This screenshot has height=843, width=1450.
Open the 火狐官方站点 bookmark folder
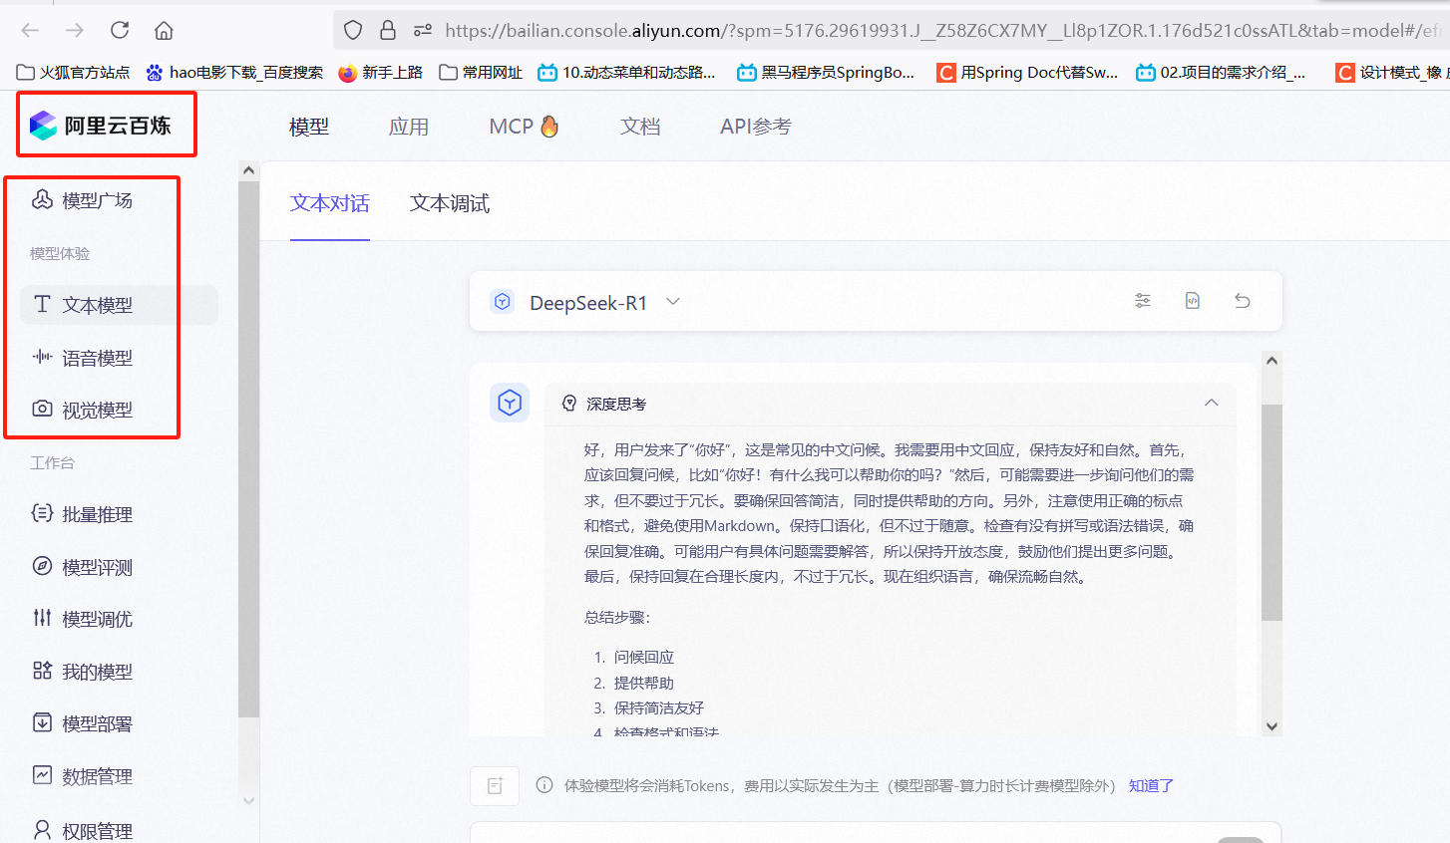tap(74, 72)
